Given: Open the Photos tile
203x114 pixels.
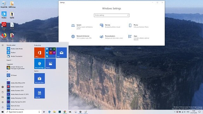Looking at the screenshot, I should coord(50,64).
